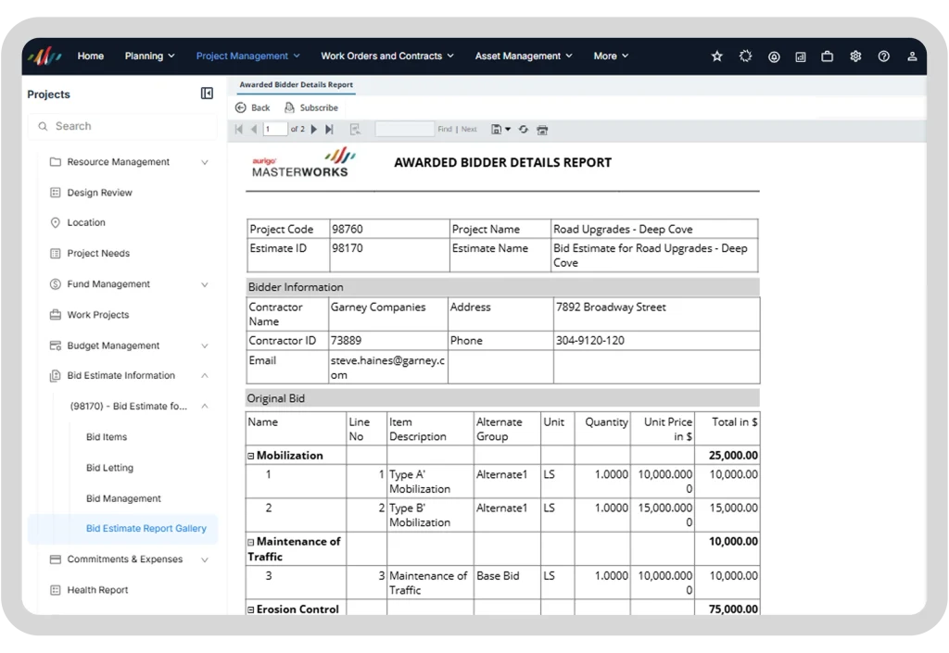Click Next in report toolbar
949x653 pixels.
pos(469,130)
